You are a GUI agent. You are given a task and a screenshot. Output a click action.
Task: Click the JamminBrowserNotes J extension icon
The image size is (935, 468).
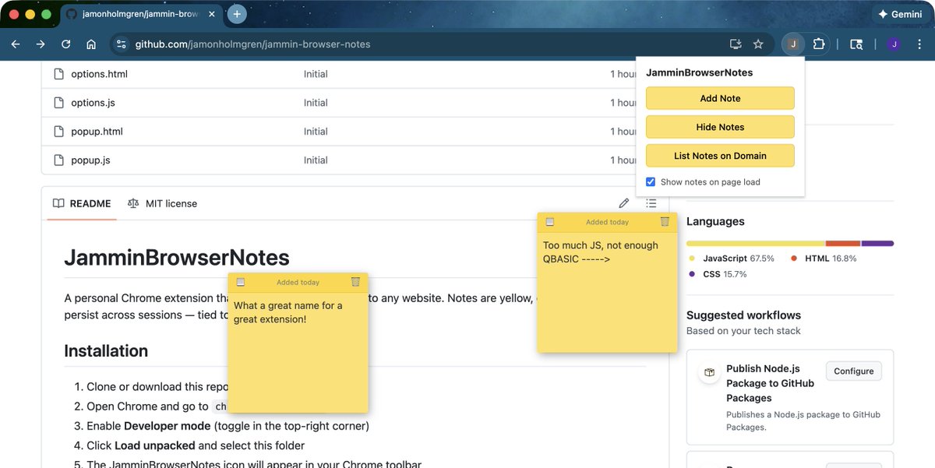(793, 44)
